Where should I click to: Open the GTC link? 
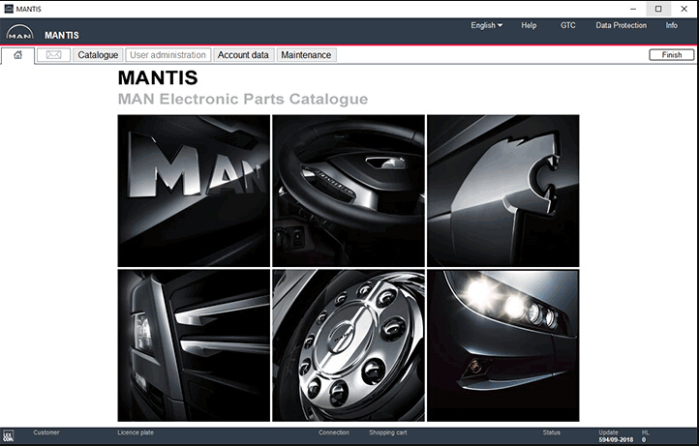(x=567, y=25)
